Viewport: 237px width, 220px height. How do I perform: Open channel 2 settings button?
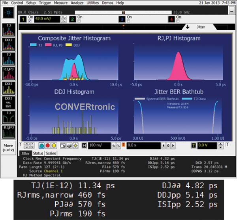(x=72, y=19)
